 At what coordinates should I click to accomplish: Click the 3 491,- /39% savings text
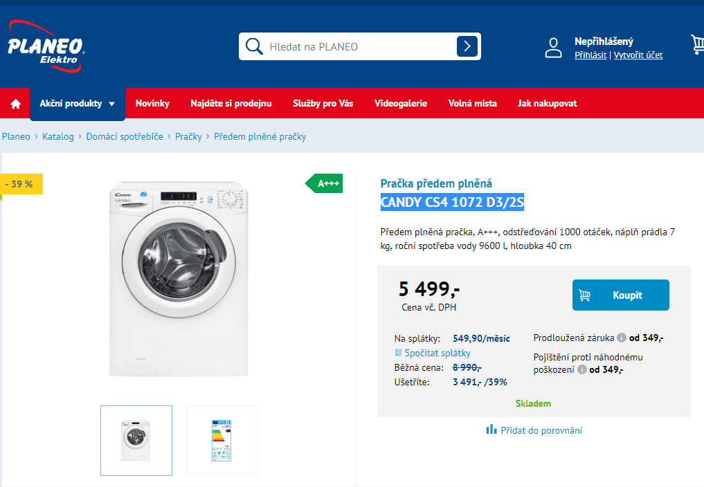[x=480, y=382]
